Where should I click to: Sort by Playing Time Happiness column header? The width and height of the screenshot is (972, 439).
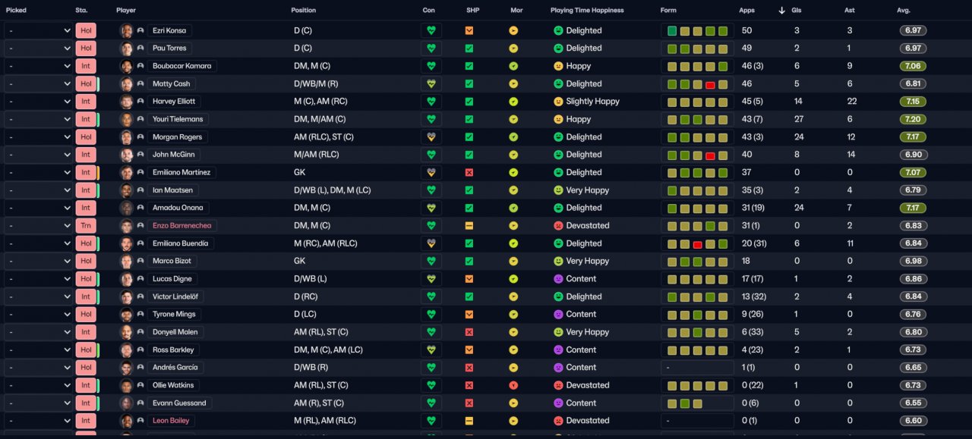(587, 11)
